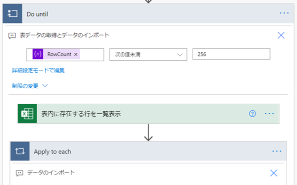Open help for 表内に存在する行を一覧表示

pos(252,114)
